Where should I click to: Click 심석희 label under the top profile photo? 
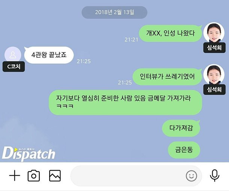214,47
